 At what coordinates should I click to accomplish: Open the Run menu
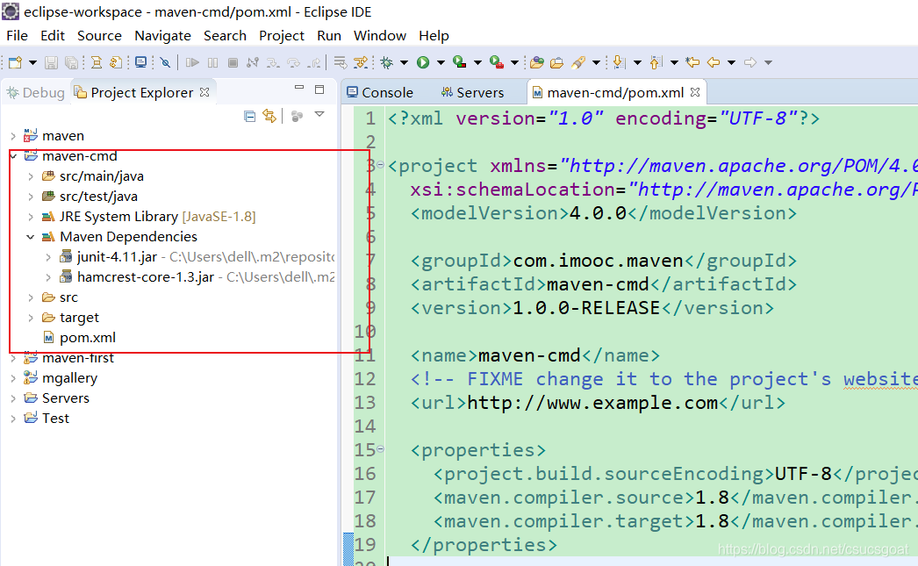click(329, 36)
